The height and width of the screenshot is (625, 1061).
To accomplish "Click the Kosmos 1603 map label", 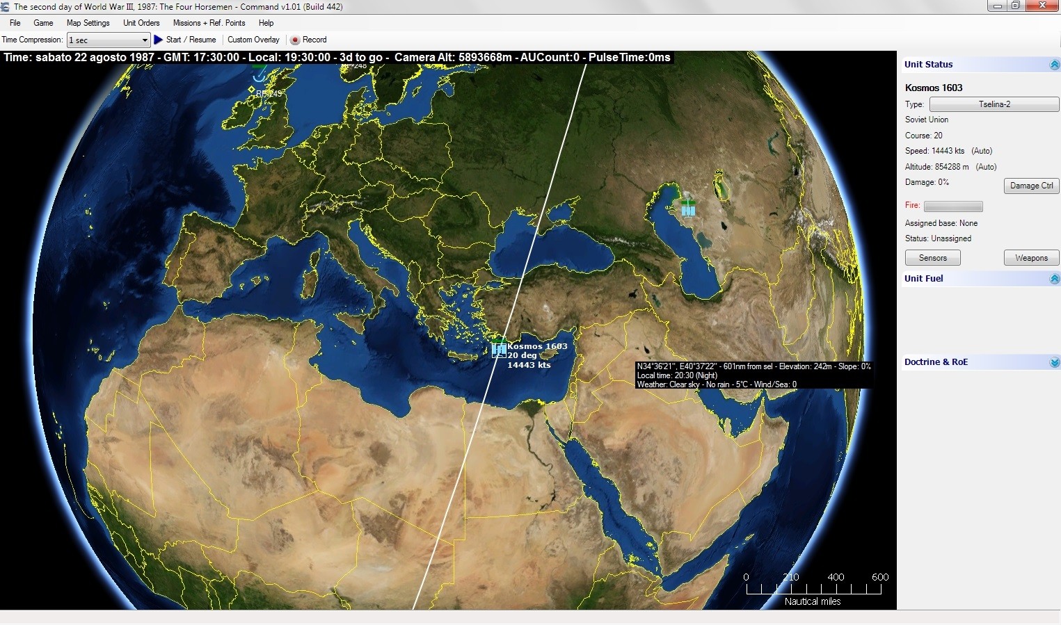I will tap(537, 346).
